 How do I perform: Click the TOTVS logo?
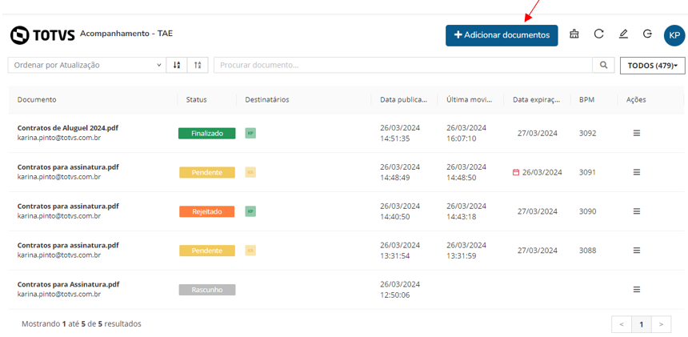(42, 35)
